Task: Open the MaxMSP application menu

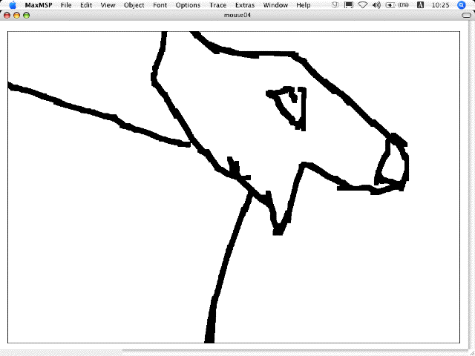Action: tap(39, 5)
